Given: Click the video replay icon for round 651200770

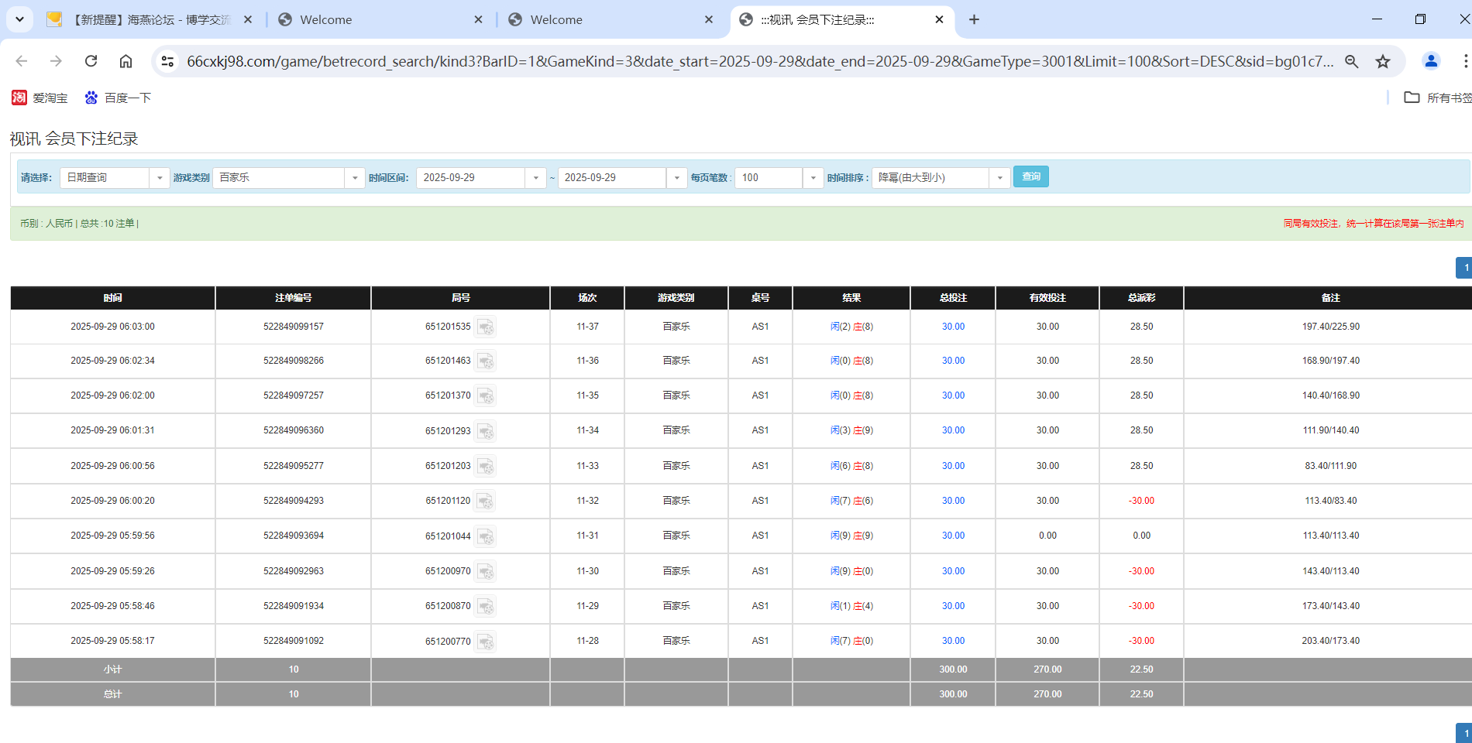Looking at the screenshot, I should 486,641.
